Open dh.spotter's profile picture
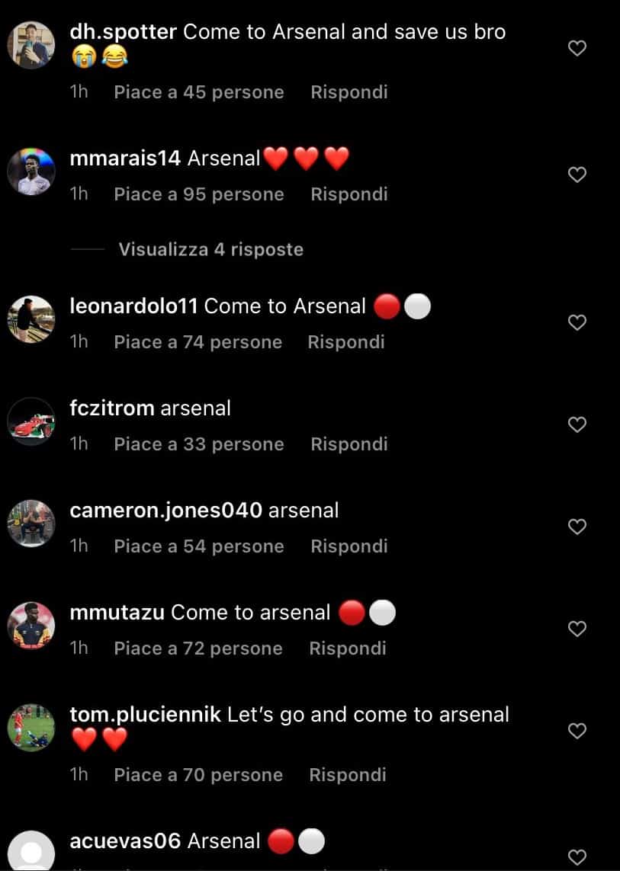Screen dimensions: 620x871 tap(31, 45)
